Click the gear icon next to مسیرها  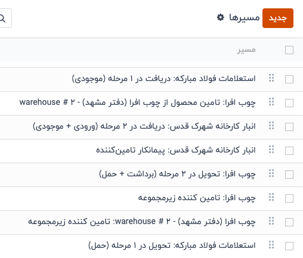[x=221, y=17]
